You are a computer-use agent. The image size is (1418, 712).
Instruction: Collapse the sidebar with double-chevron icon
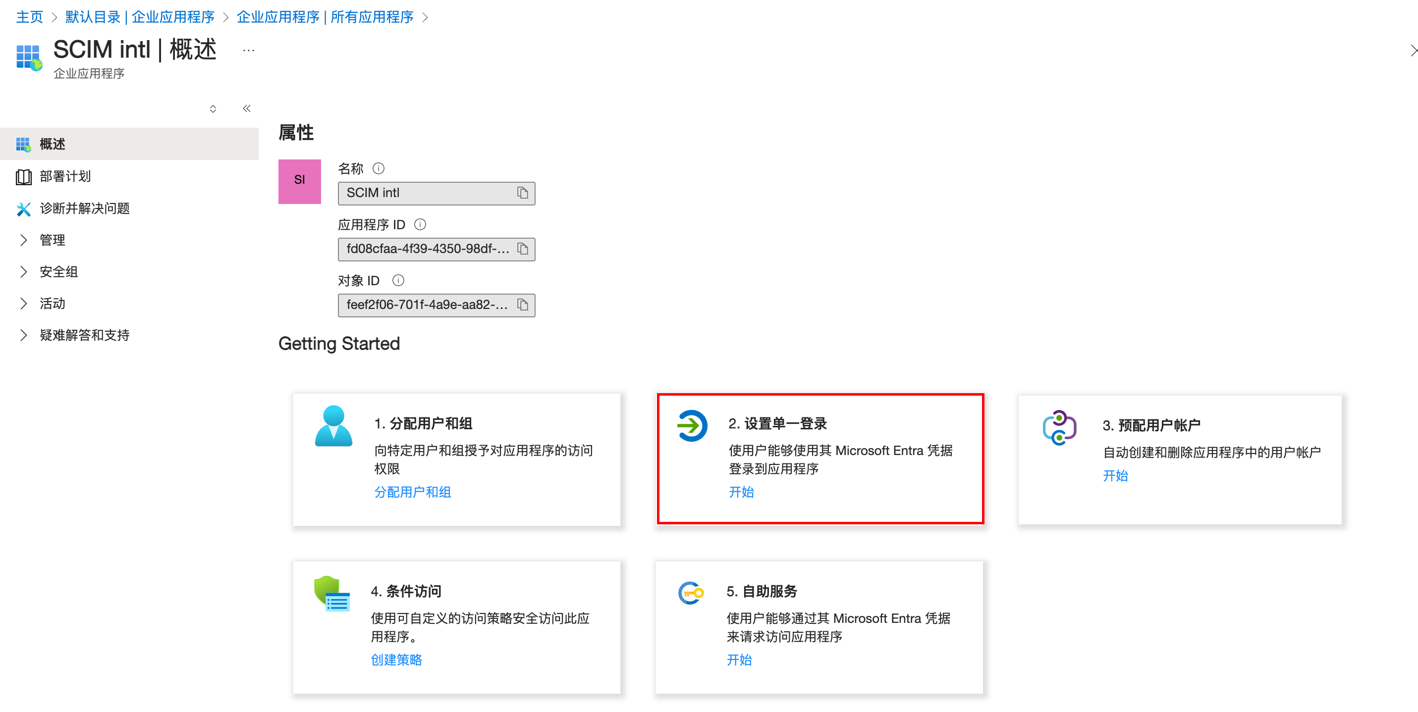point(247,108)
